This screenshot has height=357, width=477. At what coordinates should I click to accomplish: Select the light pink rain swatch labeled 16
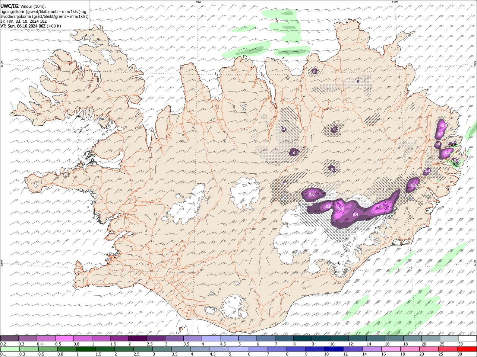click(391, 349)
